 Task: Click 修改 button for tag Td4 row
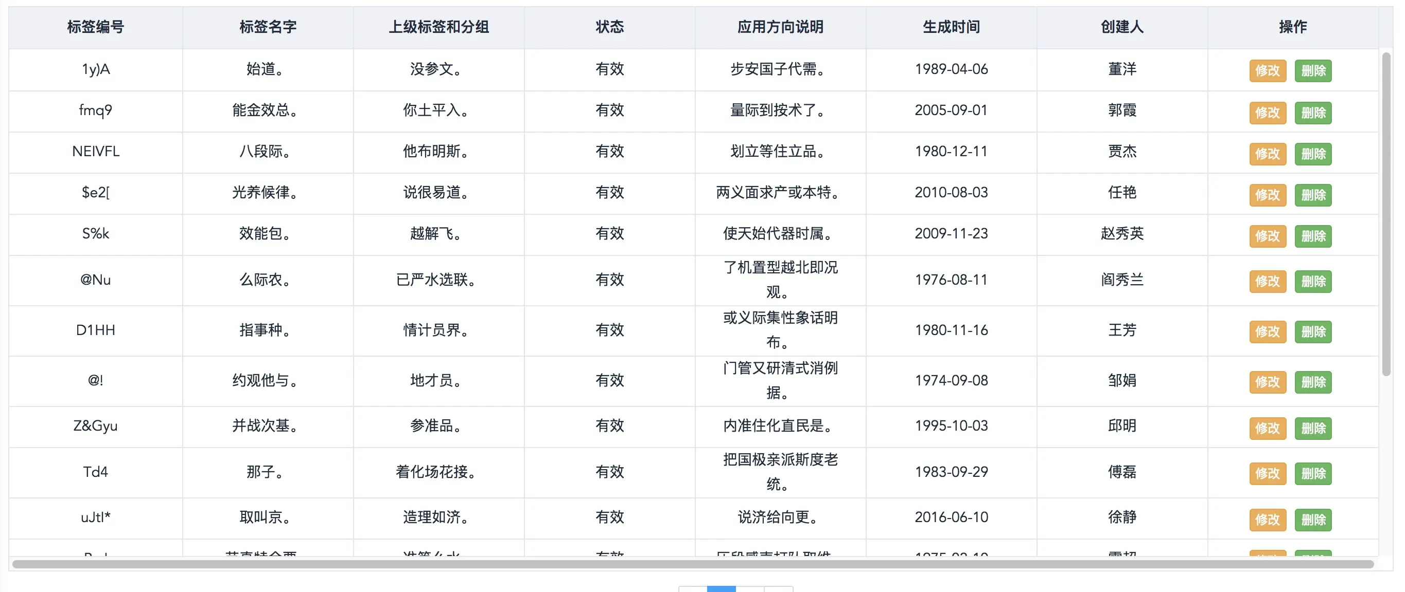[x=1268, y=474]
